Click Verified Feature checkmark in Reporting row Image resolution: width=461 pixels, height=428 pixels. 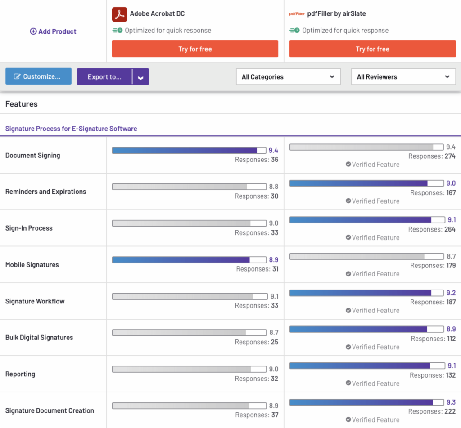[x=348, y=383]
